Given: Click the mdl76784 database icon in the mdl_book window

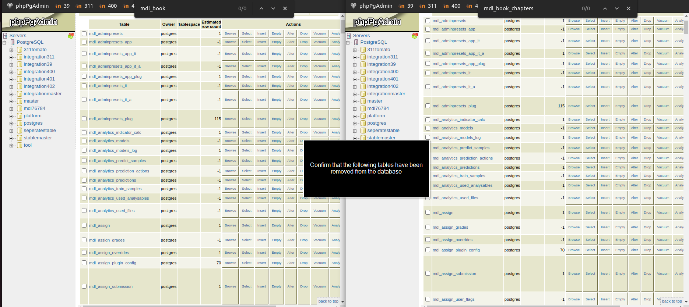Looking at the screenshot, I should click(20, 108).
